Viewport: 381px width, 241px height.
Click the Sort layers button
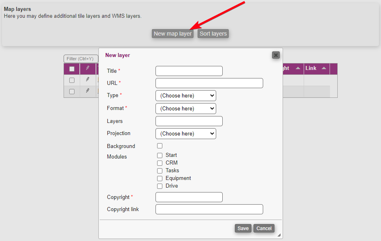pos(213,34)
